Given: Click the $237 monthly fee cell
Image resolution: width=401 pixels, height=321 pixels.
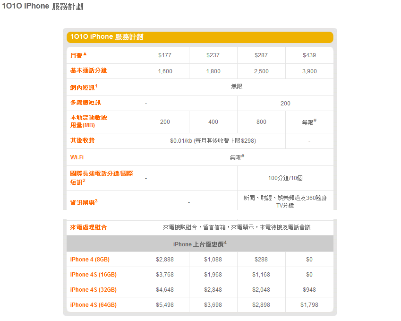Looking at the screenshot, I should (213, 55).
